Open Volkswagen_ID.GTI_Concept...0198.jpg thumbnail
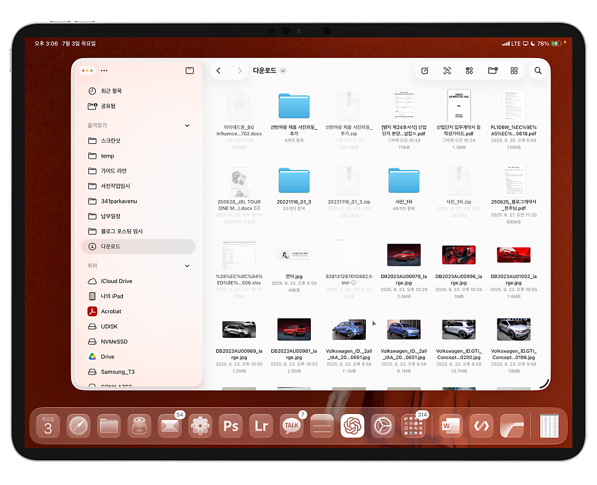The image size is (597, 485). point(514,329)
